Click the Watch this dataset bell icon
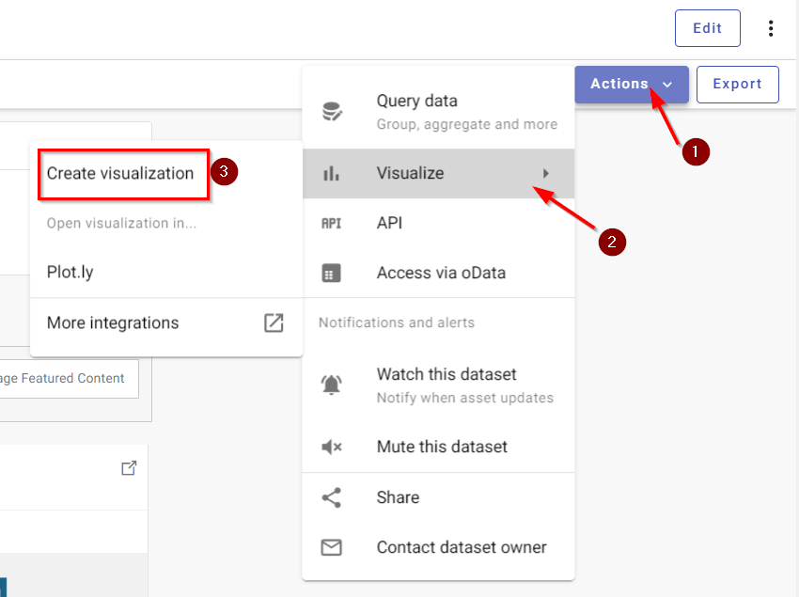This screenshot has height=597, width=799. tap(332, 385)
